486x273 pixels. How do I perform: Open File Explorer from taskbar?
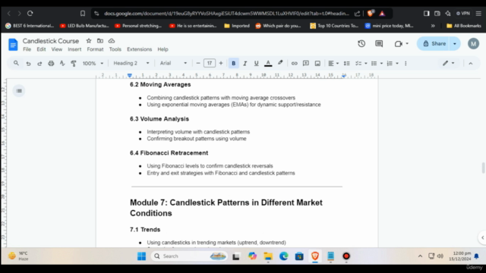pyautogui.click(x=268, y=256)
